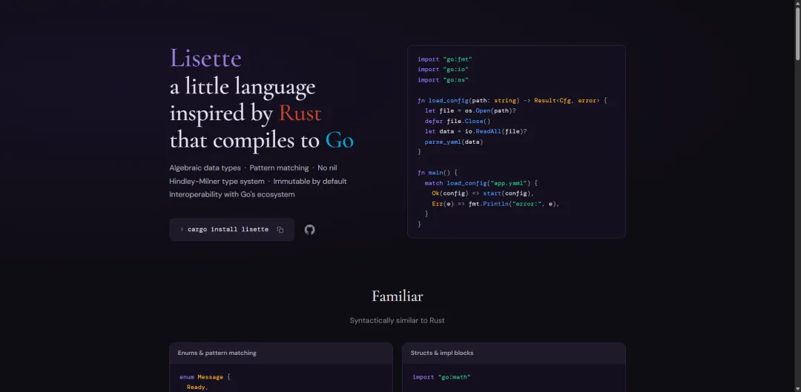The image size is (801, 392).
Task: Click the Familiar section heading
Action: [398, 296]
